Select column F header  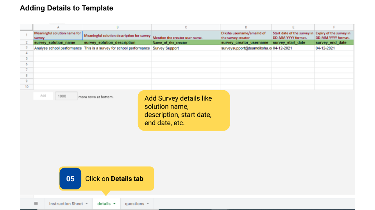pyautogui.click(x=334, y=27)
